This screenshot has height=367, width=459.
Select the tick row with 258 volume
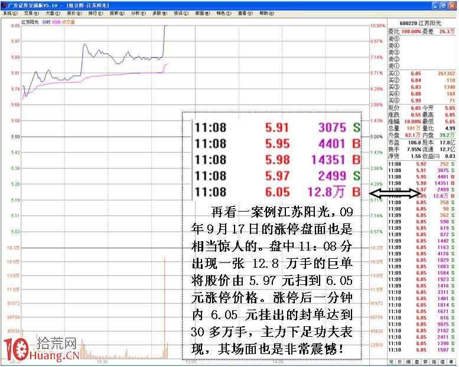click(422, 202)
